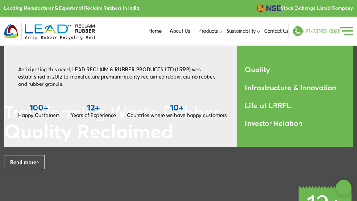The image size is (357, 201).
Task: Open the About Us page
Action: pos(180,31)
